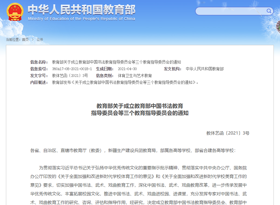The height and width of the screenshot is (205, 280).
Task: Click heading line 指导委员会等三个教育指导委员会的通知
Action: click(x=140, y=113)
